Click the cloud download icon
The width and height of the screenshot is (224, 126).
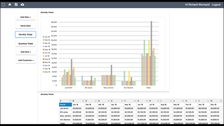[23, 4]
